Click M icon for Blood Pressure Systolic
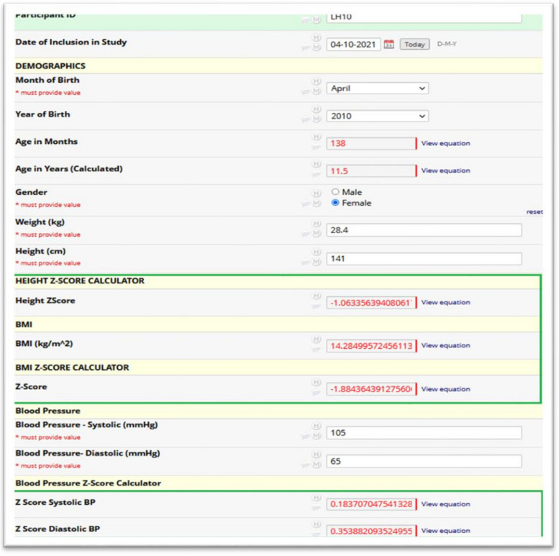Screen dimensions: 559x556 317,438
